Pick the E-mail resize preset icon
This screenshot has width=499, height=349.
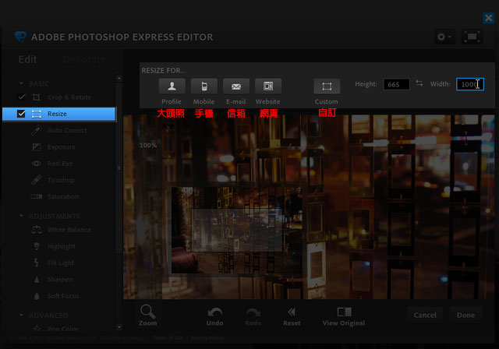[236, 86]
